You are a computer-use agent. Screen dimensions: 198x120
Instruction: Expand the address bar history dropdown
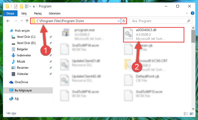point(119,21)
